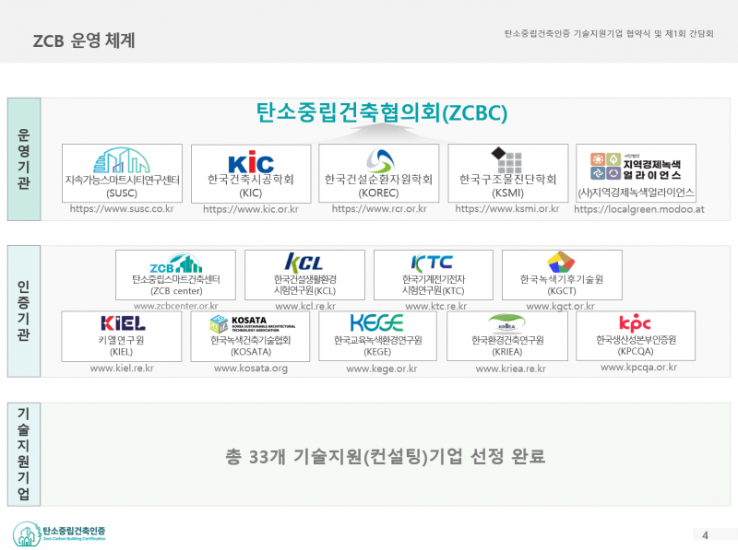Click the ZCB center logo
738x550 pixels.
(x=175, y=263)
